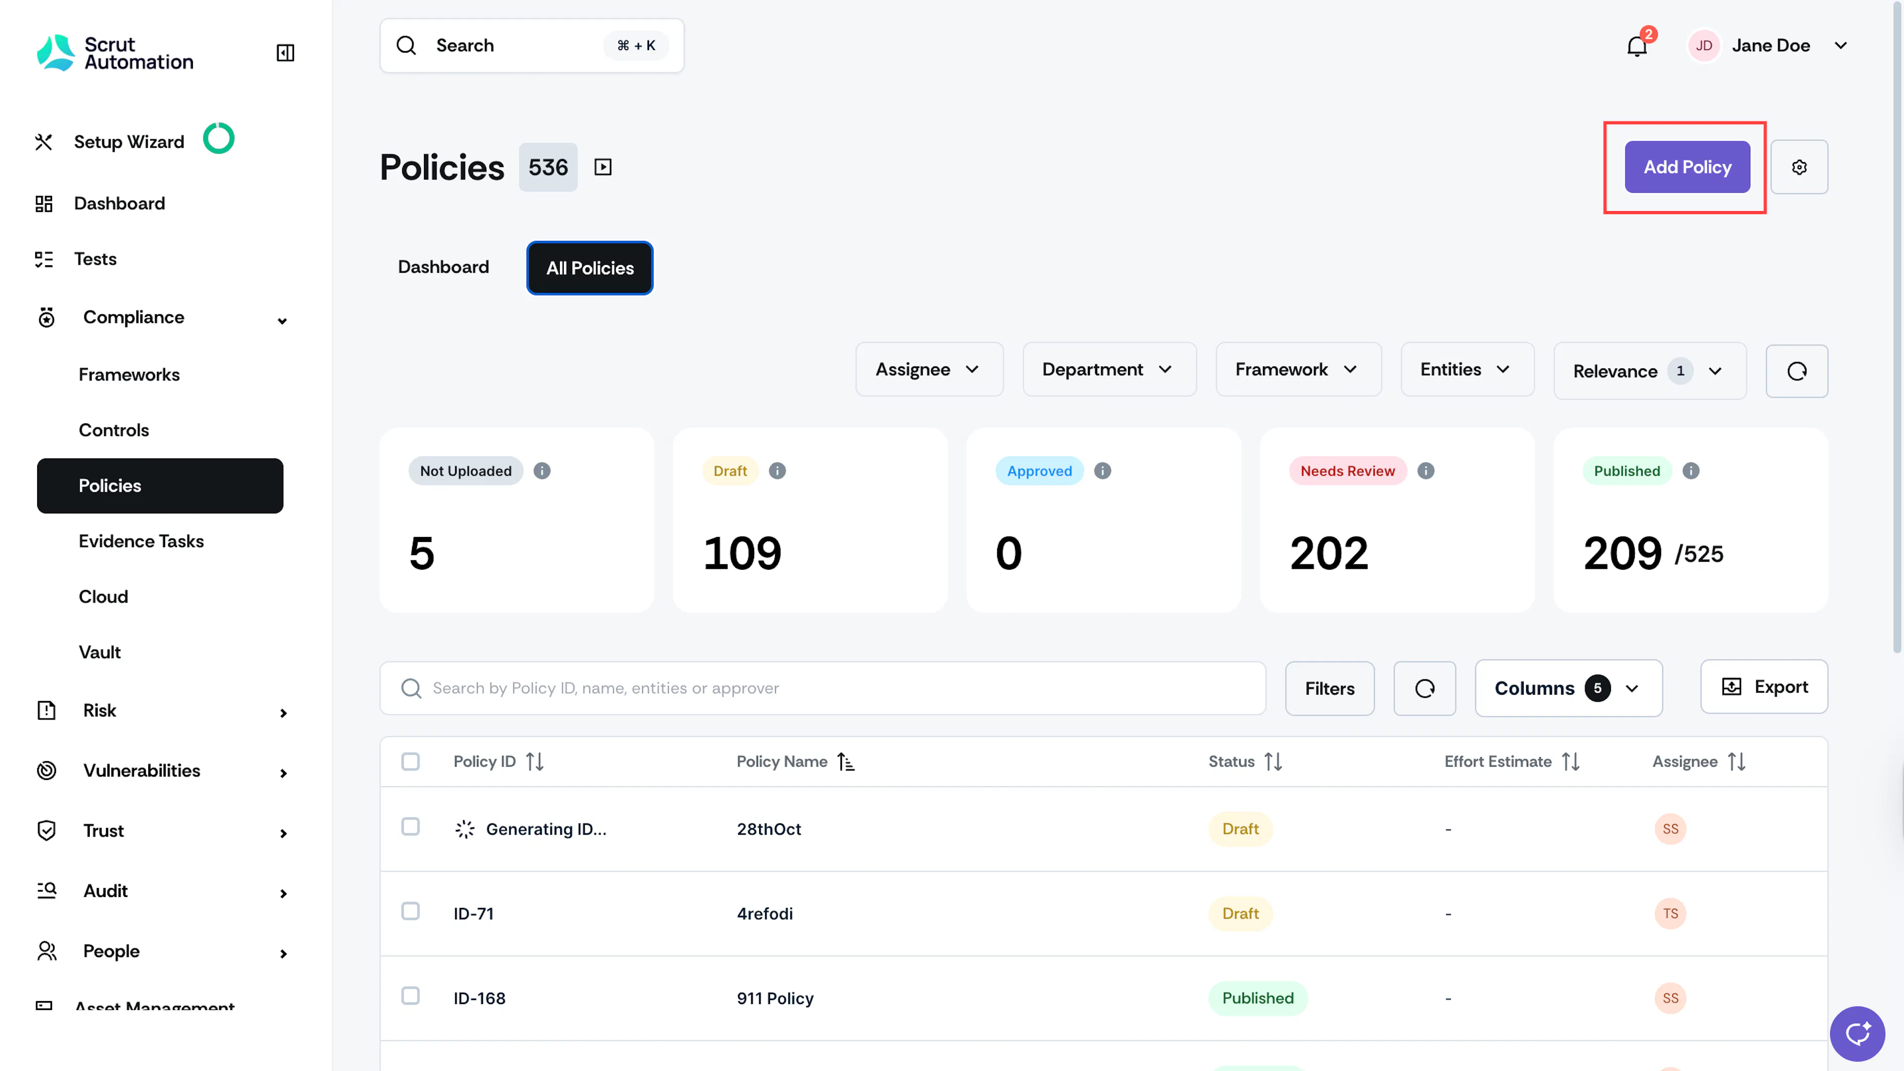1904x1071 pixels.
Task: Click Draft card info icon
Action: tap(777, 471)
